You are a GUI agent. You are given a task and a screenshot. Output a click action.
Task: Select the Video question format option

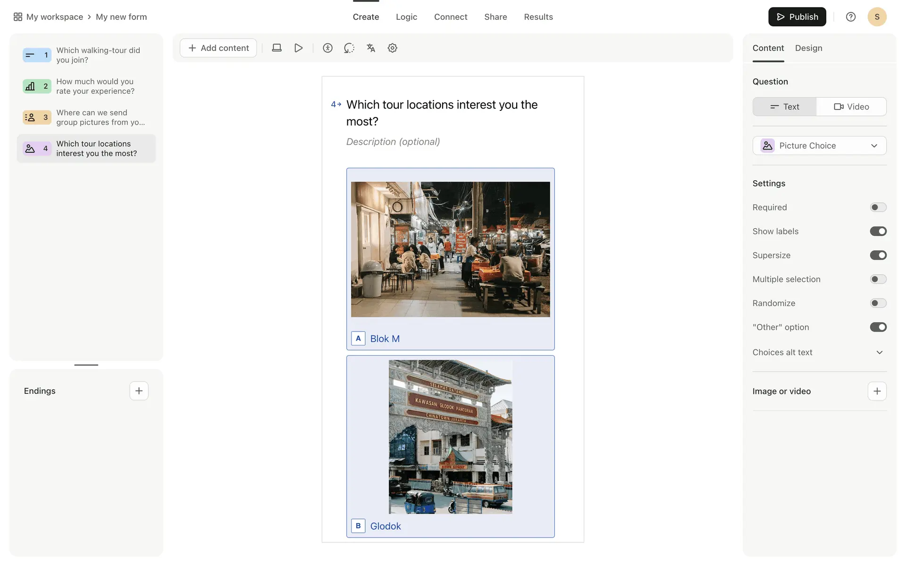click(851, 107)
